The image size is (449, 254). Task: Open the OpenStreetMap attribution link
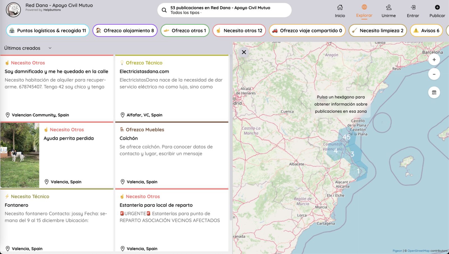tap(418, 251)
